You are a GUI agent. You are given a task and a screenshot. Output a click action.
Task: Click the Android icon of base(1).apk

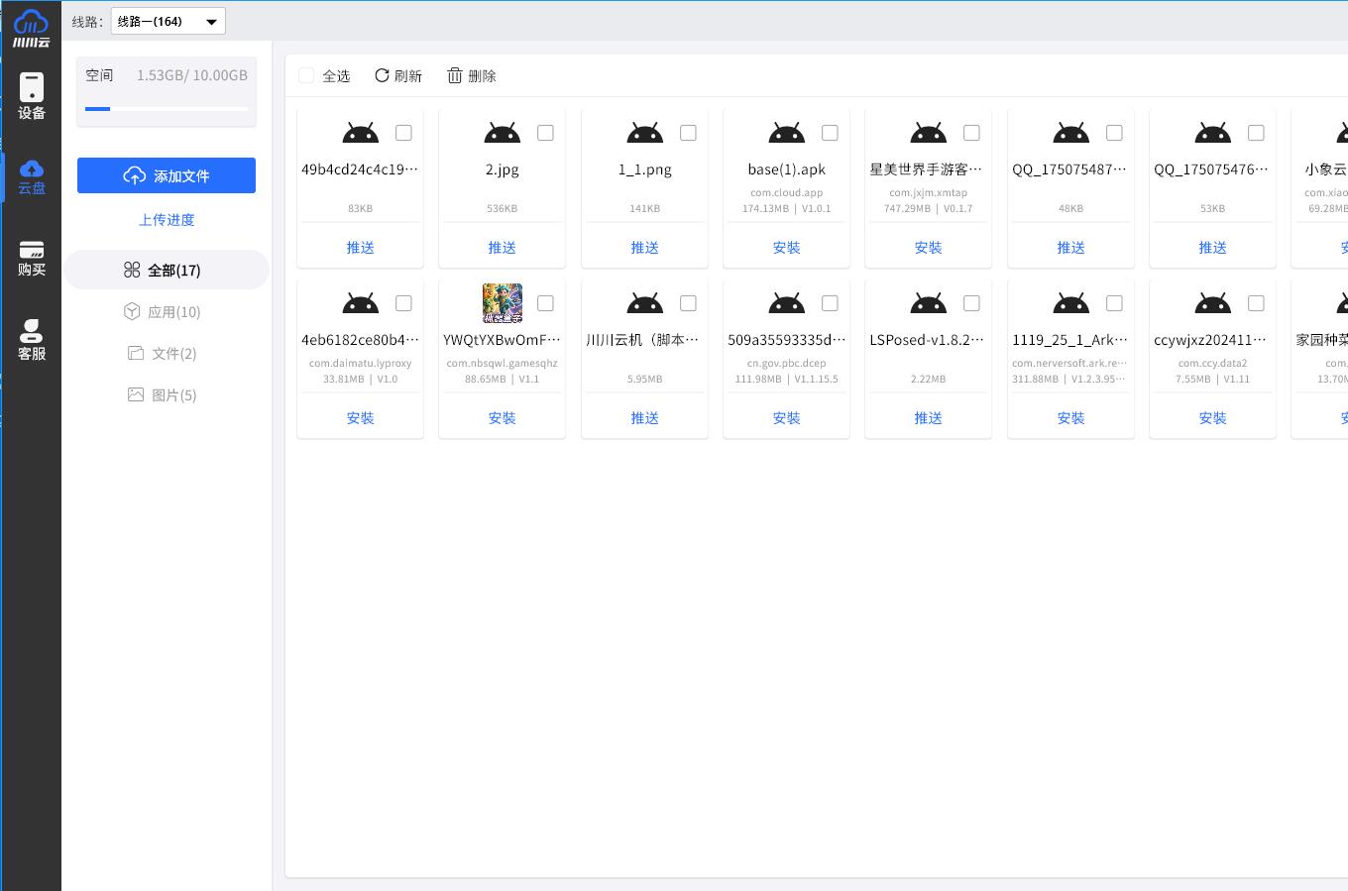[x=786, y=133]
